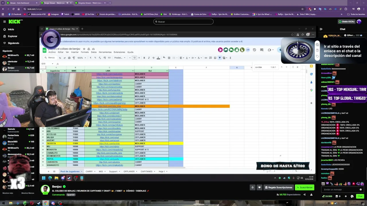Screen dimensions: 367x206
Task: Open the emote picker in chat input
Action: point(361,189)
